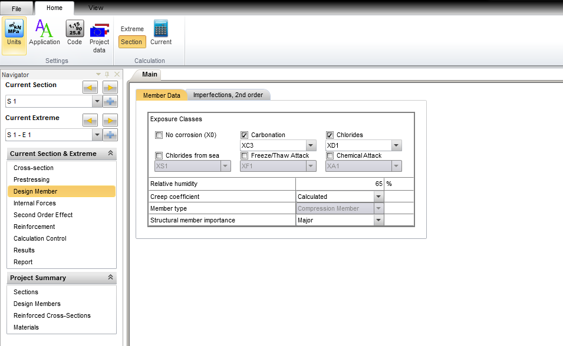This screenshot has height=346, width=563.
Task: Uncheck the Carbonation exposure class
Action: click(245, 135)
